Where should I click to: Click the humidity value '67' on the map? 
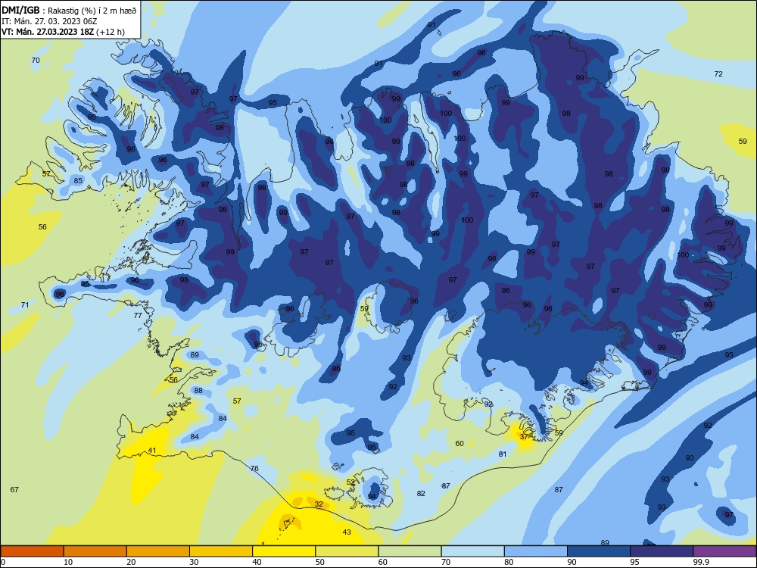tap(14, 489)
